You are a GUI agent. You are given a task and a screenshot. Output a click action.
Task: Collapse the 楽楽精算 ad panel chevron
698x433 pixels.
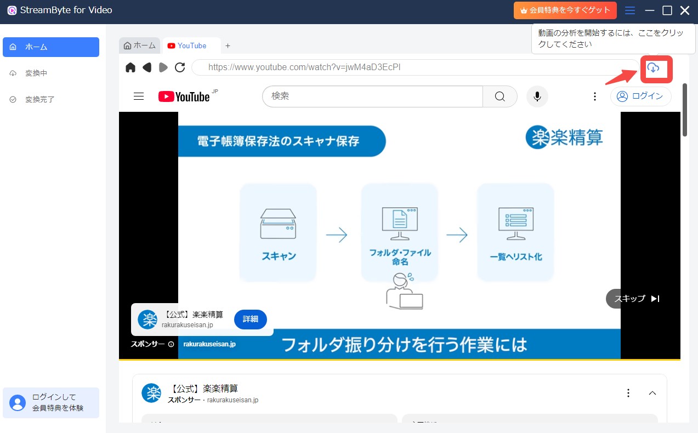[x=652, y=393]
